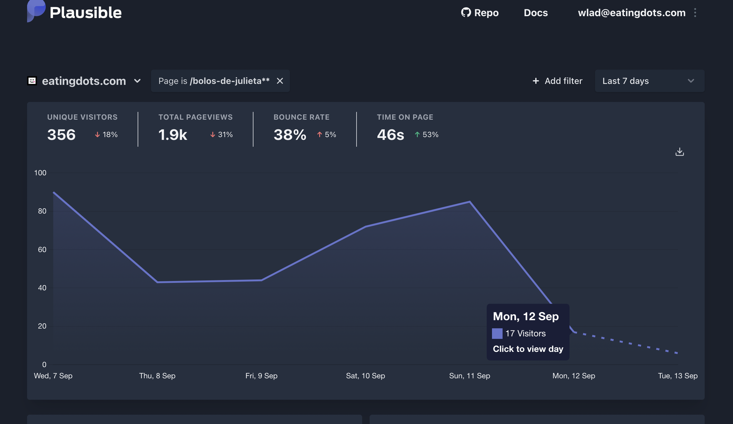Expand the eatingdots.com site switcher chevron
Screen dimensions: 733x424
(x=137, y=81)
